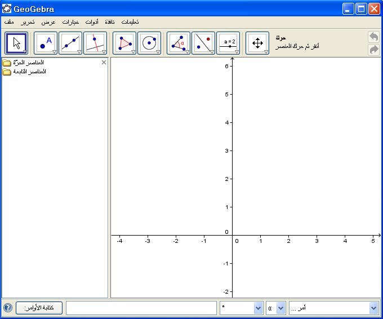Pick the Perpendicular line tool

click(95, 43)
